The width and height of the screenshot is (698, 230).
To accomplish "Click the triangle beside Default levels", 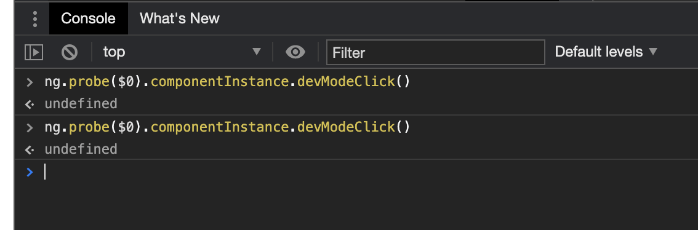I will (x=653, y=52).
